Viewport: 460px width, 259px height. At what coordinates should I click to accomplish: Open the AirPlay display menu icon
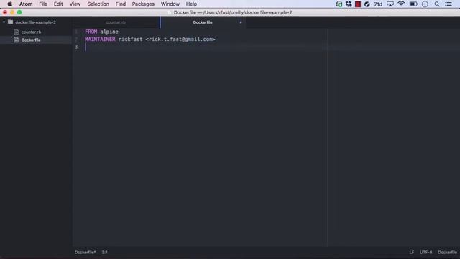pyautogui.click(x=390, y=4)
